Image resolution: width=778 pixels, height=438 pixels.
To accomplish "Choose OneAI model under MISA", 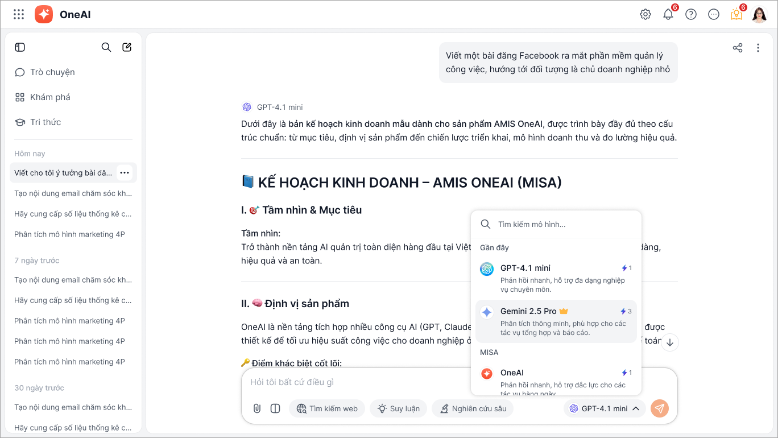I will click(556, 378).
